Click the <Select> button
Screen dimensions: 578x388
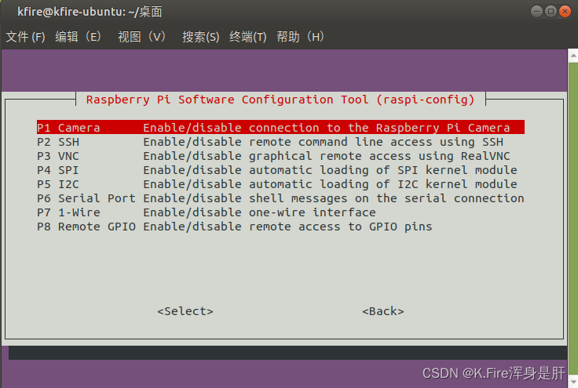[x=185, y=311]
